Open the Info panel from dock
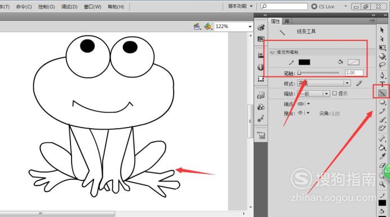Screen dimensions: 390x217 tap(261, 67)
